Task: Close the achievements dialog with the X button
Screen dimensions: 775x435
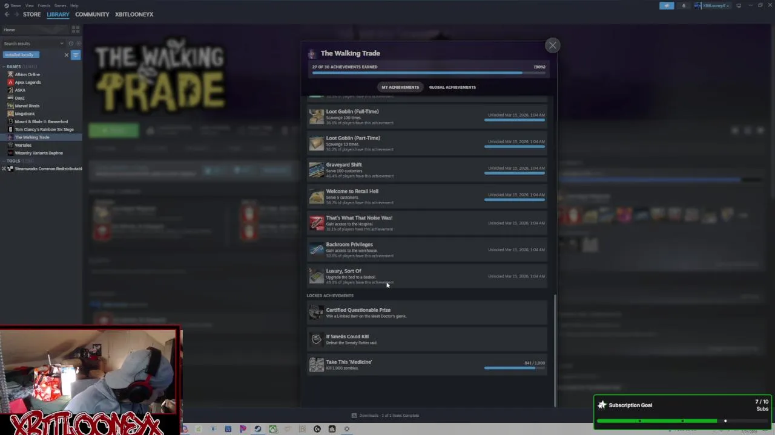Action: 552,45
